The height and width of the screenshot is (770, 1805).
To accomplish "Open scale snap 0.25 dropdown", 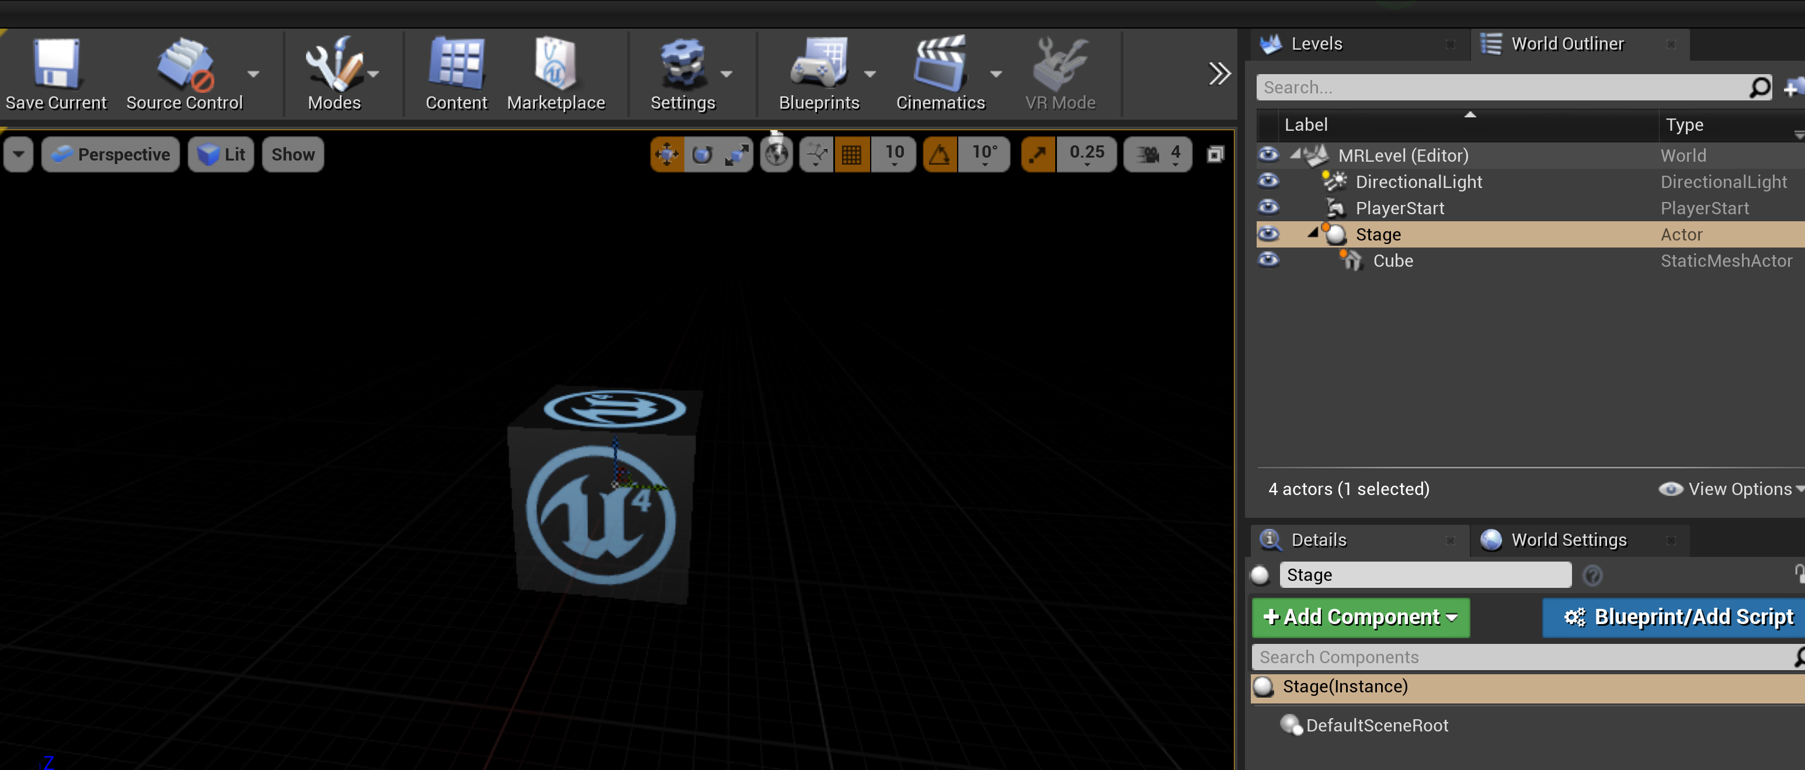I will pos(1087,154).
